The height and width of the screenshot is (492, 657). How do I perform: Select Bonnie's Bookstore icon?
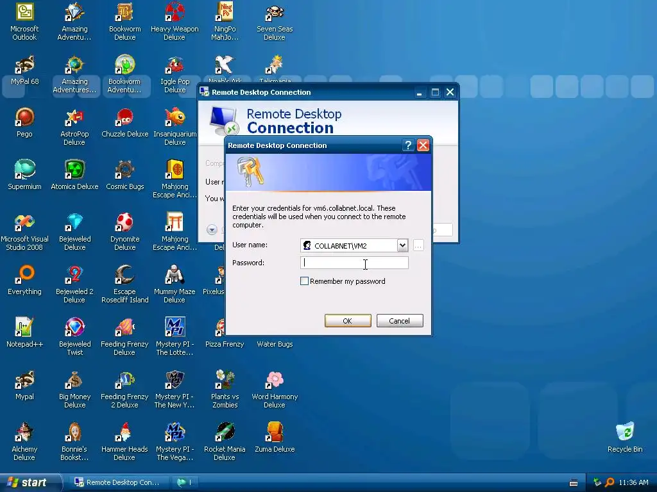coord(74,442)
